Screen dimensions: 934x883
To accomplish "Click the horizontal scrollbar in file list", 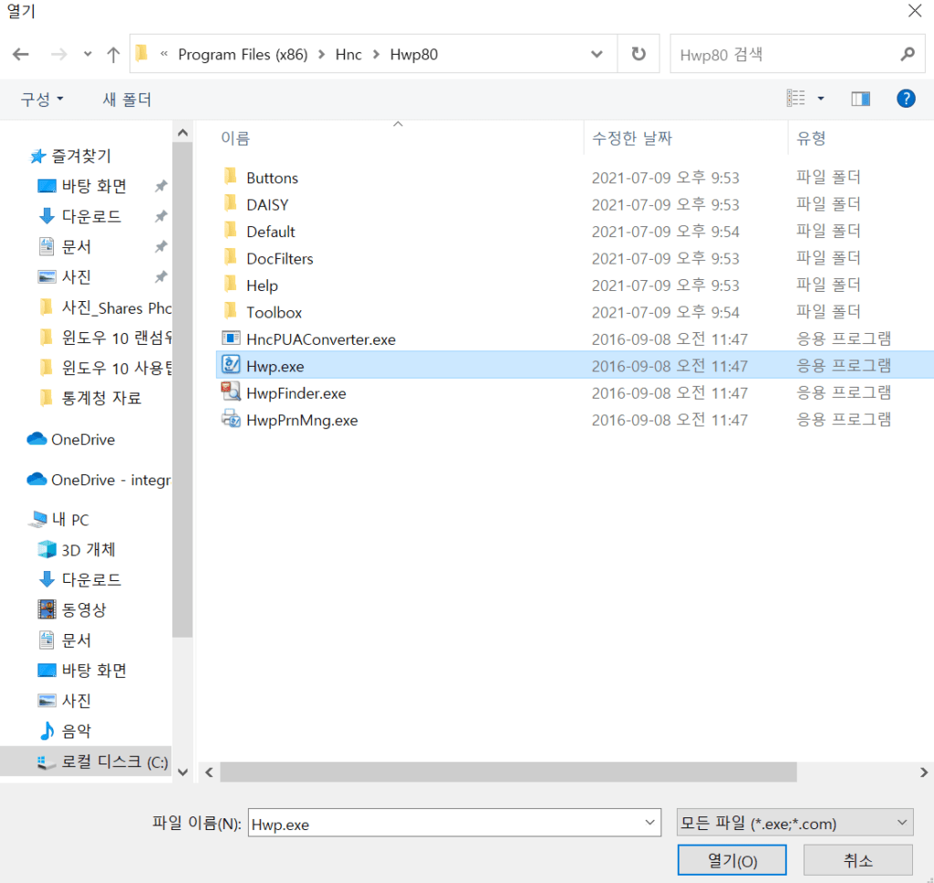I will 508,772.
